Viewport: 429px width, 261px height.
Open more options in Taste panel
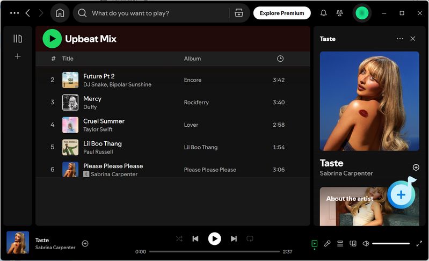click(399, 39)
